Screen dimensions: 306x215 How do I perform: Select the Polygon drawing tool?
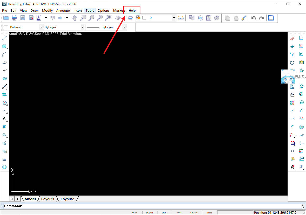point(4,102)
